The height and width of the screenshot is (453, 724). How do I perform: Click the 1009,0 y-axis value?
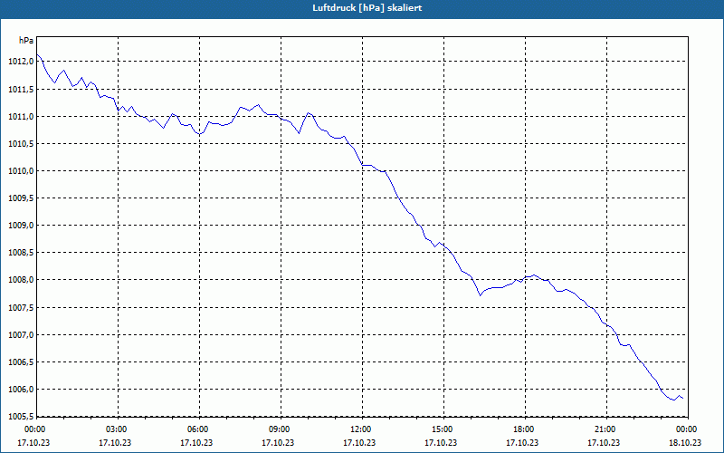(21, 226)
